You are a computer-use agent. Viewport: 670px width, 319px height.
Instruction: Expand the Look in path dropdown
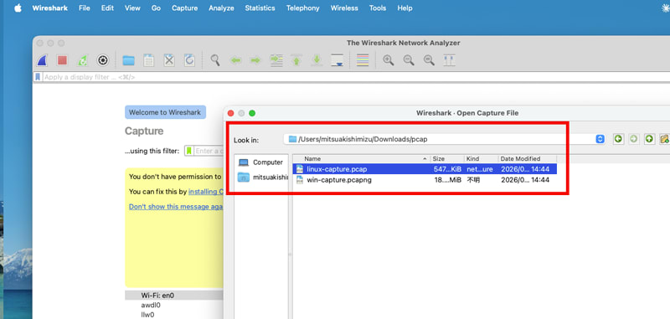pos(600,139)
